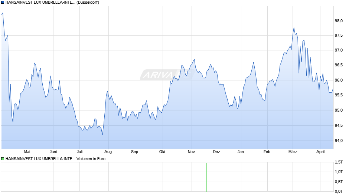Click the 'Feb.' month label
The image size is (349, 195).
tap(267, 152)
